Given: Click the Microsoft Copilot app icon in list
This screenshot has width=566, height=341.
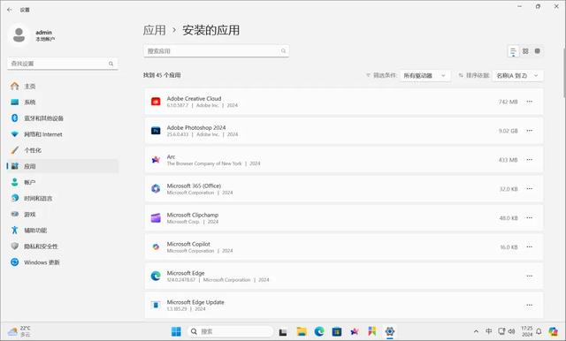Looking at the screenshot, I should (156, 247).
